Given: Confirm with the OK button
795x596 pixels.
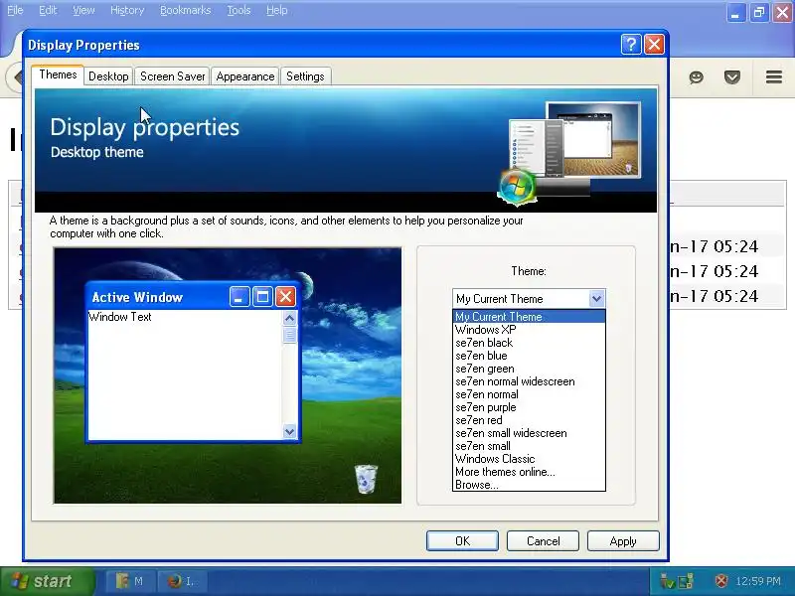Looking at the screenshot, I should pos(462,540).
